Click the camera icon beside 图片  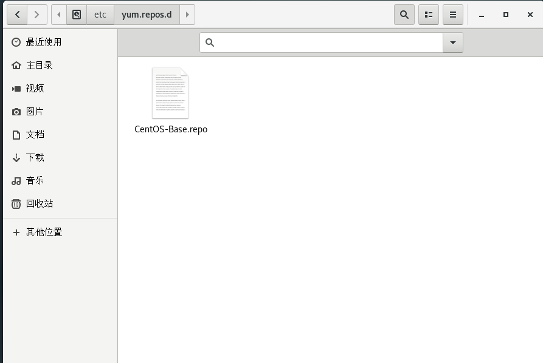point(16,112)
